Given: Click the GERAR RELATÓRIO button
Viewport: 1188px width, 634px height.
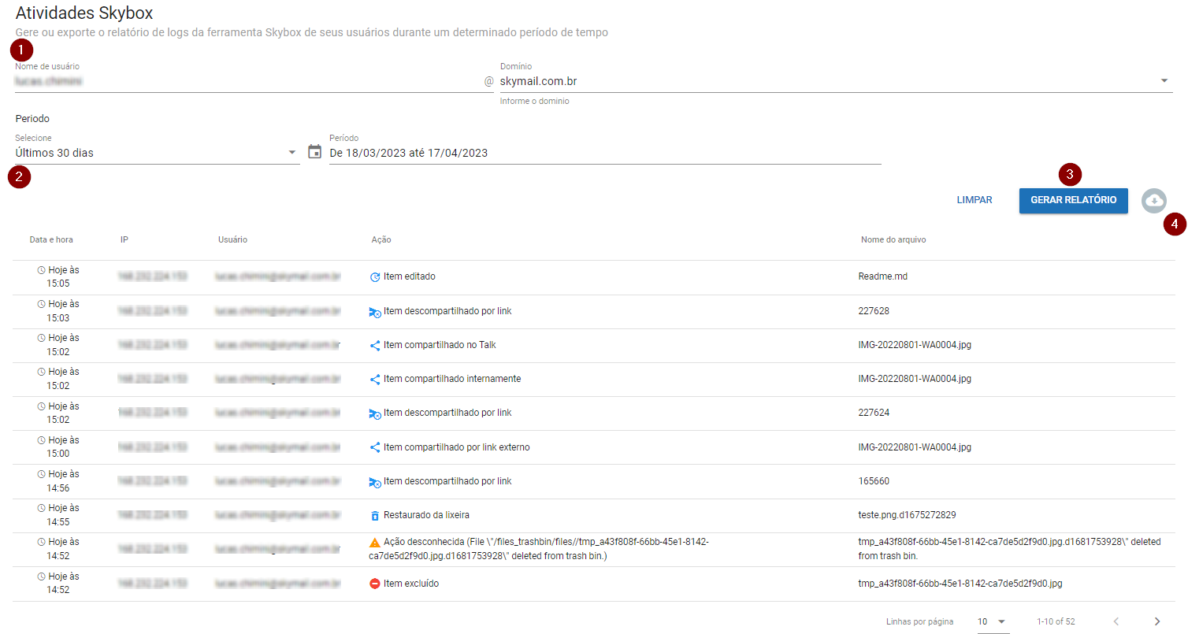Looking at the screenshot, I should [1074, 200].
